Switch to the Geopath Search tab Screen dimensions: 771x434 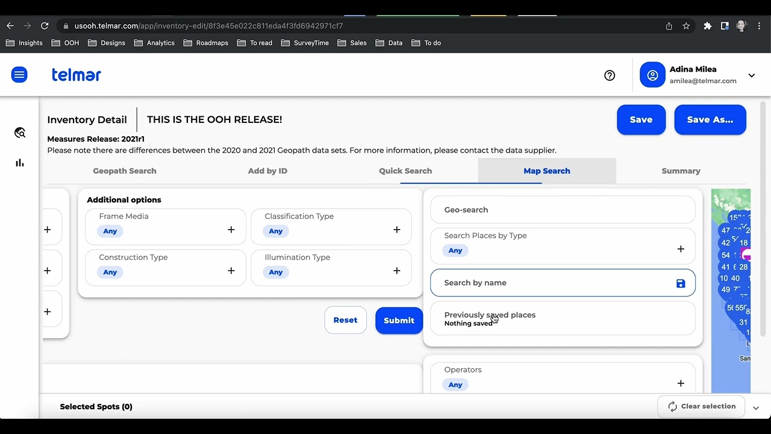[x=125, y=171]
